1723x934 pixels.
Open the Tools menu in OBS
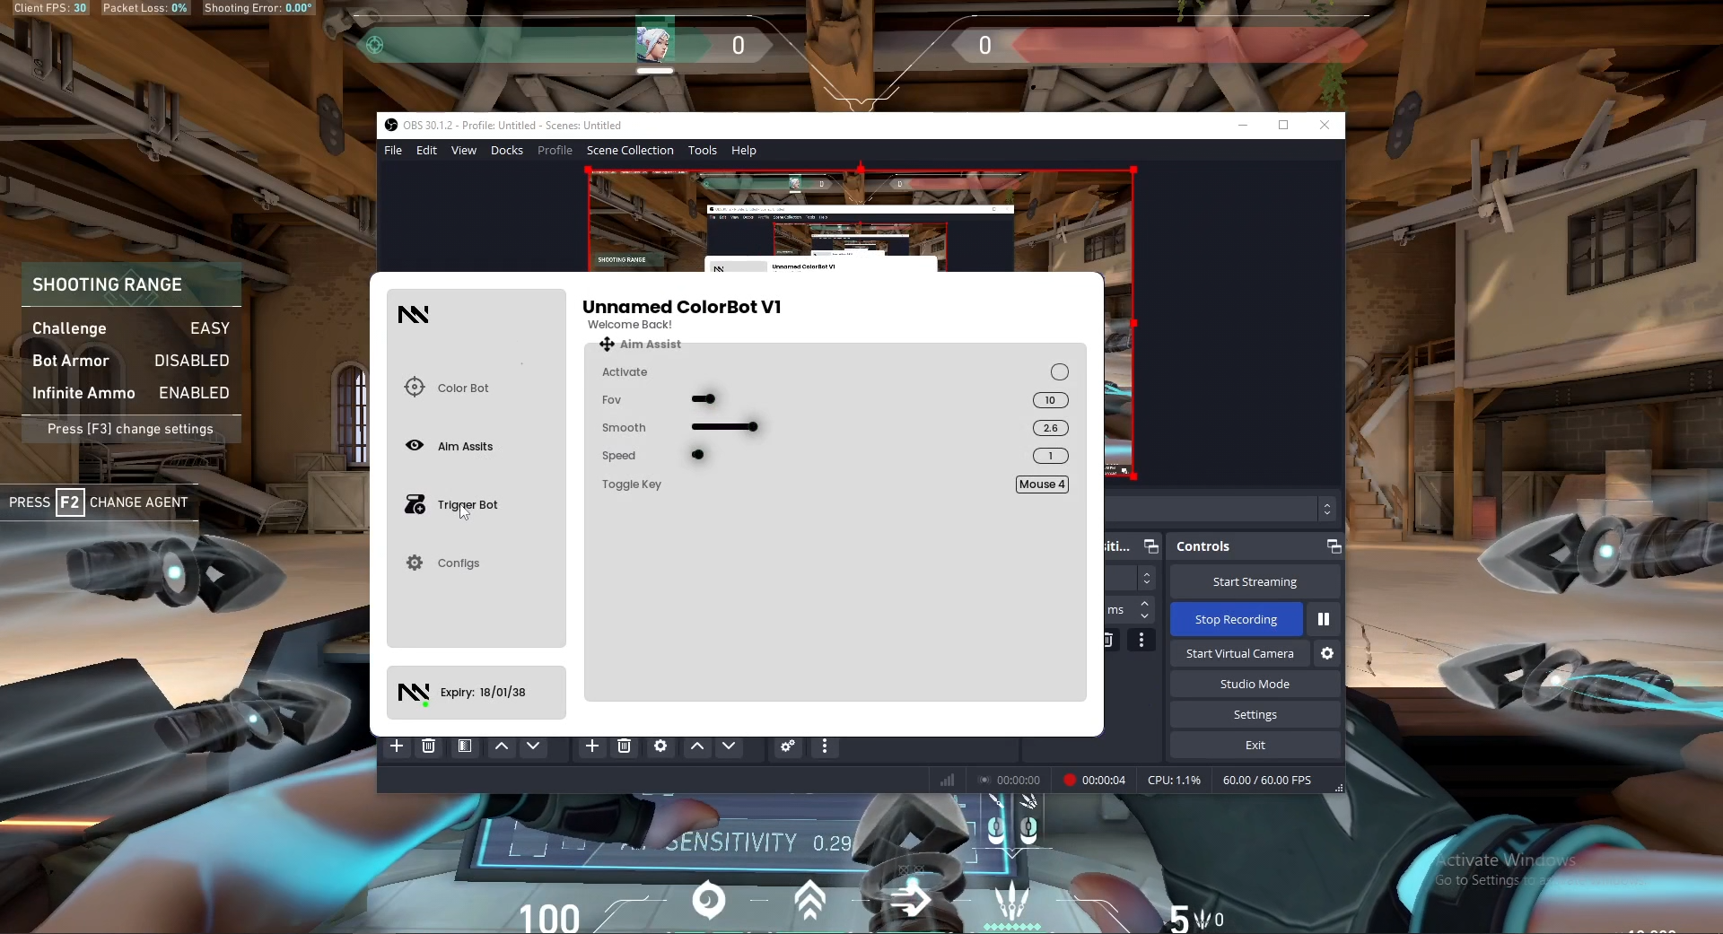[x=703, y=150]
